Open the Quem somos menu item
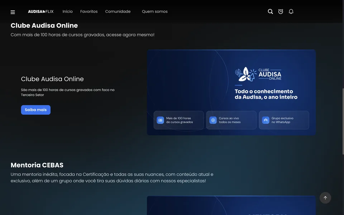Image resolution: width=344 pixels, height=215 pixels. [155, 11]
